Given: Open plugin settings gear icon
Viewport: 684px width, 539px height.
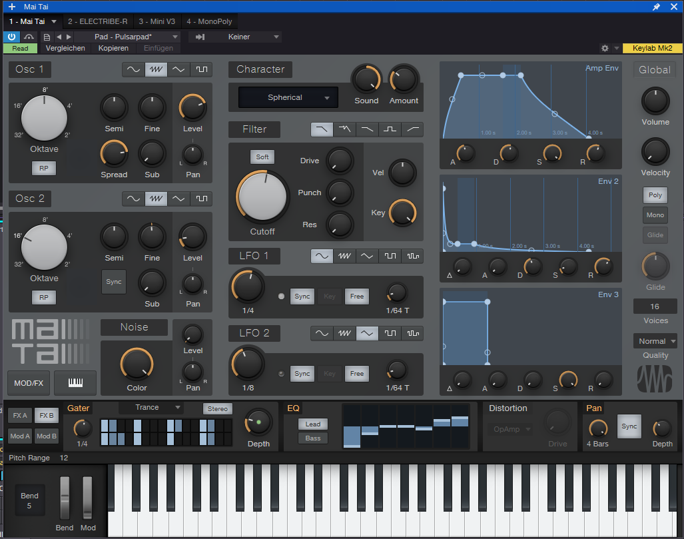Looking at the screenshot, I should [x=605, y=48].
